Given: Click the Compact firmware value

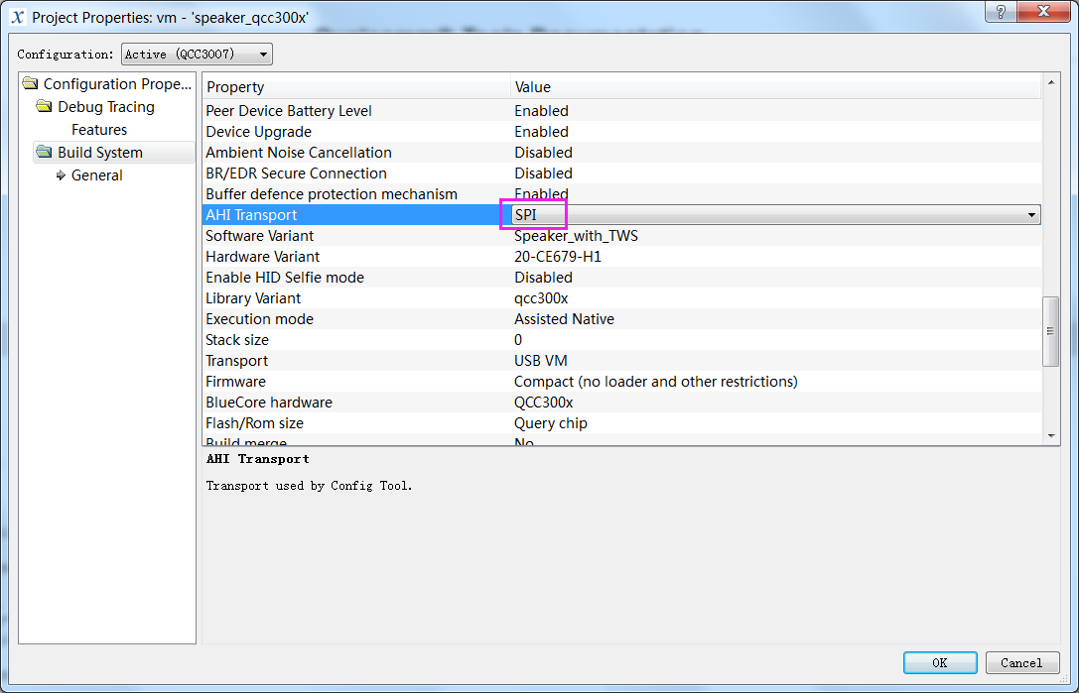Looking at the screenshot, I should 656,382.
